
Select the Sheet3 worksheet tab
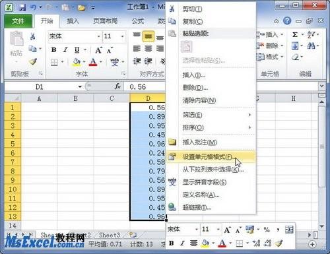(x=110, y=235)
